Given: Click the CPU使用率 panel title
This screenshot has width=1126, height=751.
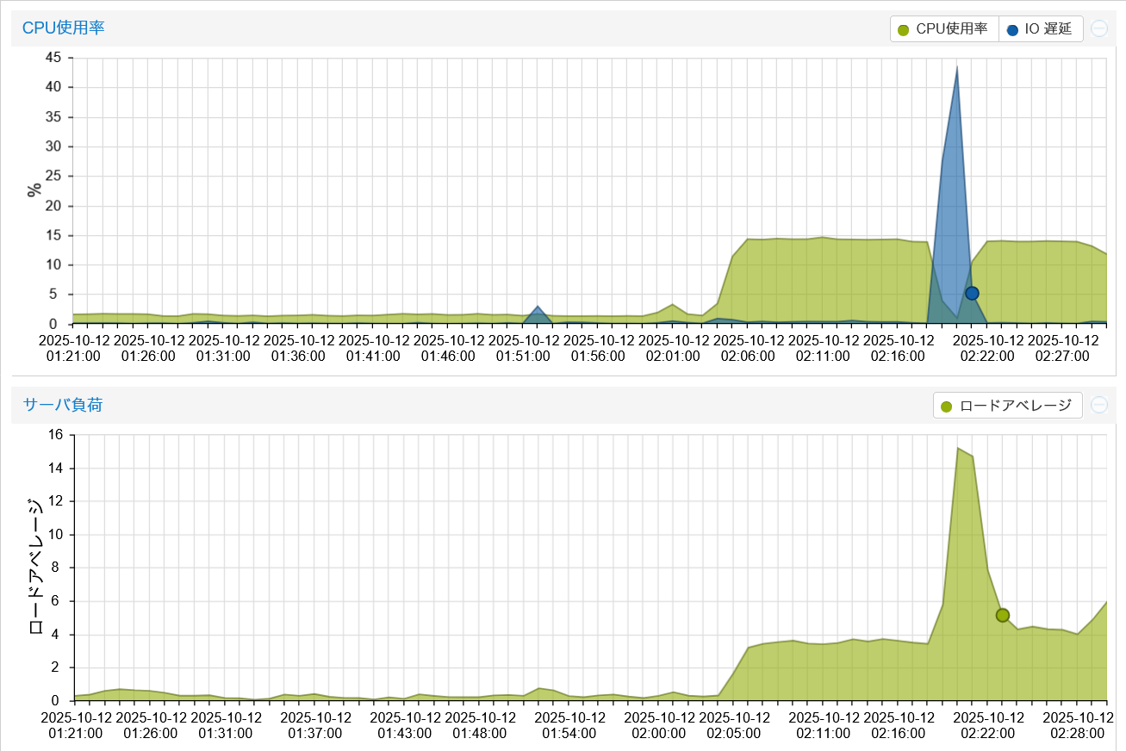Looking at the screenshot, I should [x=63, y=28].
